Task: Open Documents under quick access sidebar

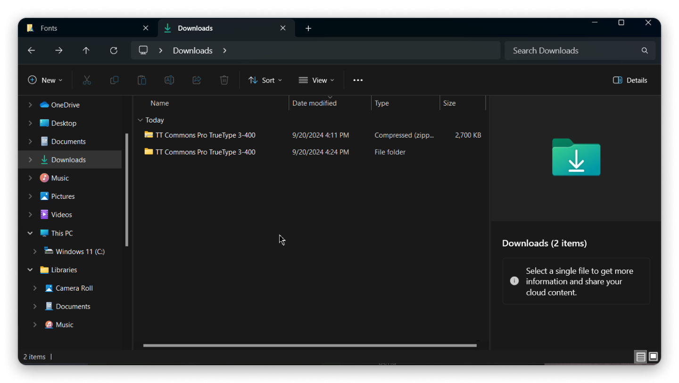Action: 68,141
